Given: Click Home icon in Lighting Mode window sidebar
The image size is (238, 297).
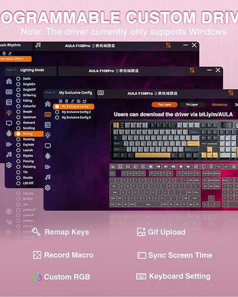Looking at the screenshot, I should tap(9, 81).
